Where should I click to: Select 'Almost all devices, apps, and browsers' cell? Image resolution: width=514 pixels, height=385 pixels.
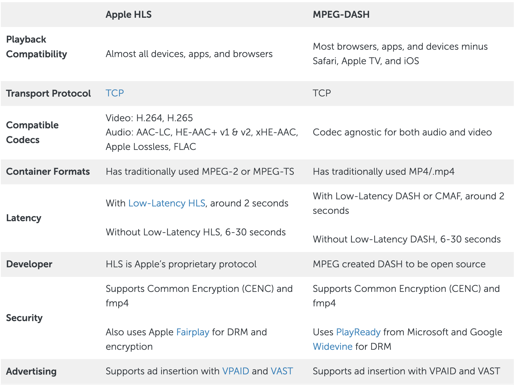[189, 54]
